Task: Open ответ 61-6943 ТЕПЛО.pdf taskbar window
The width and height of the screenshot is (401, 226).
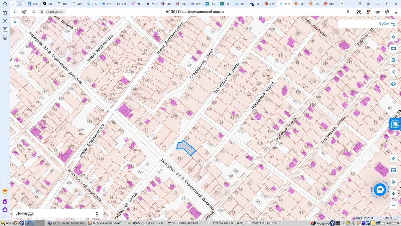Action: click(x=225, y=223)
